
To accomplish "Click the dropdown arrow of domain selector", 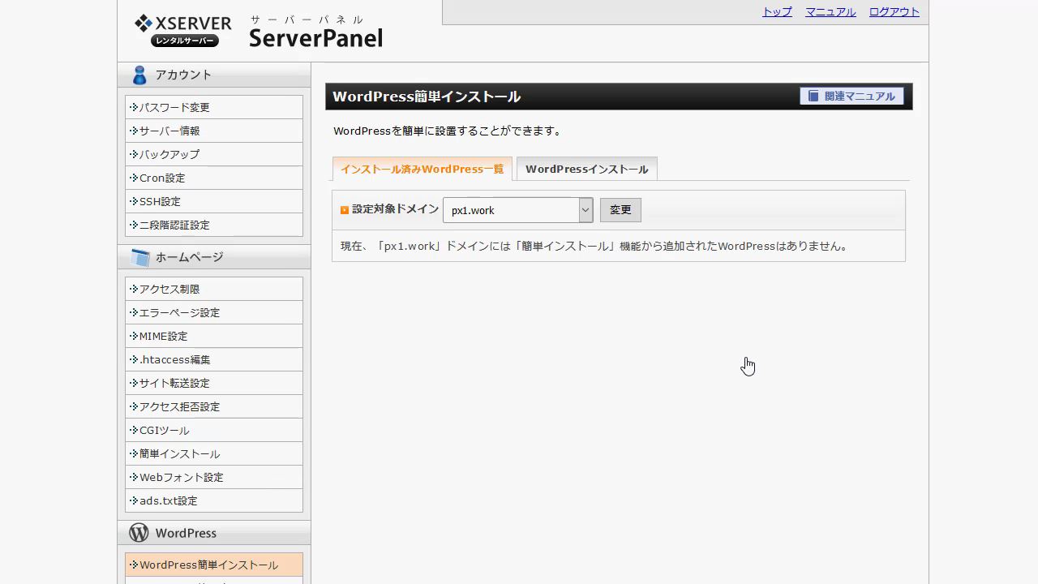I will coord(585,210).
